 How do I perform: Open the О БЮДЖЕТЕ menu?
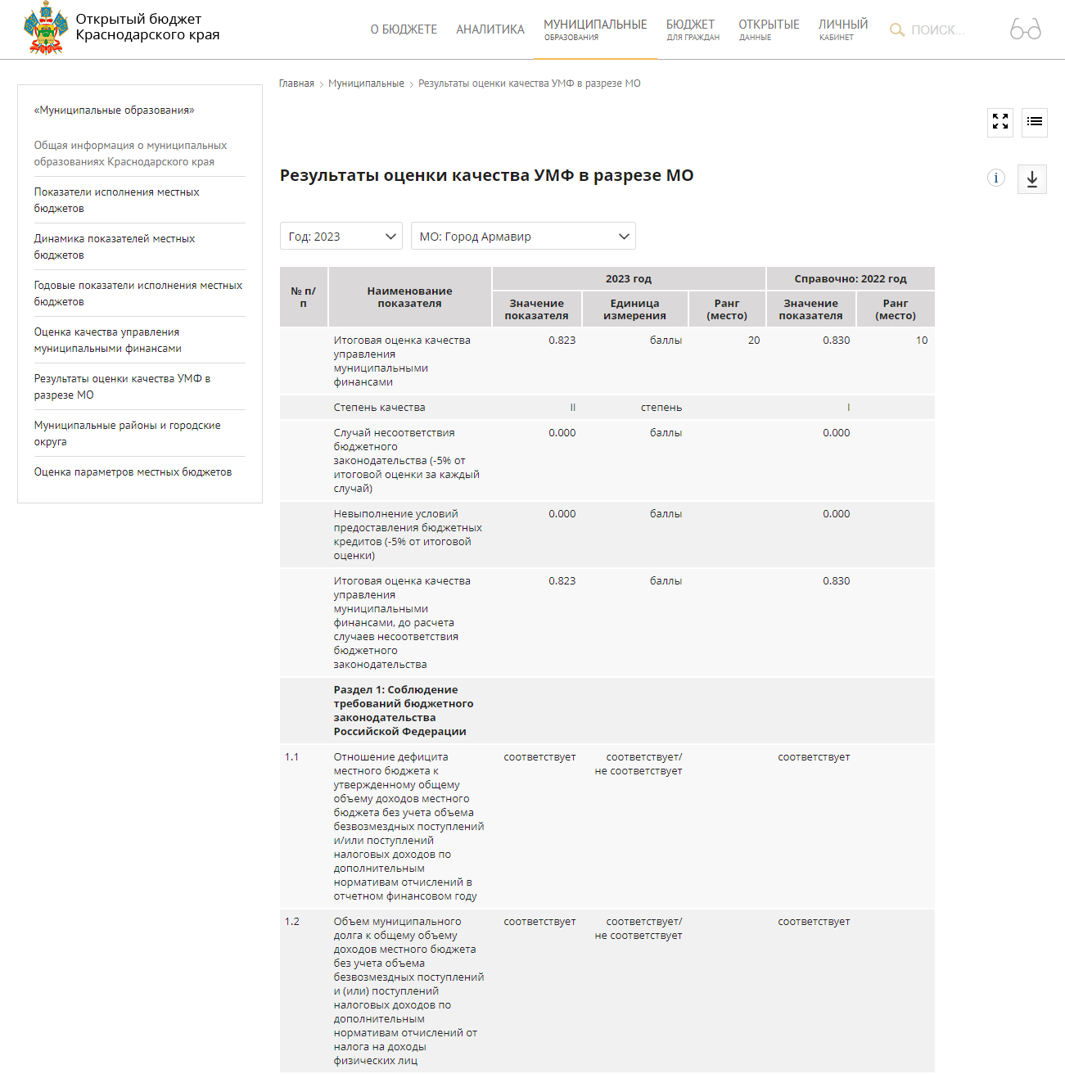[x=404, y=29]
